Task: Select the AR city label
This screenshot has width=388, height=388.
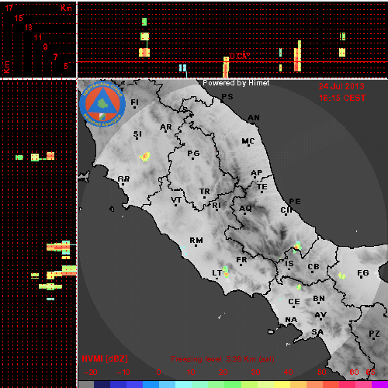Action: coord(166,127)
